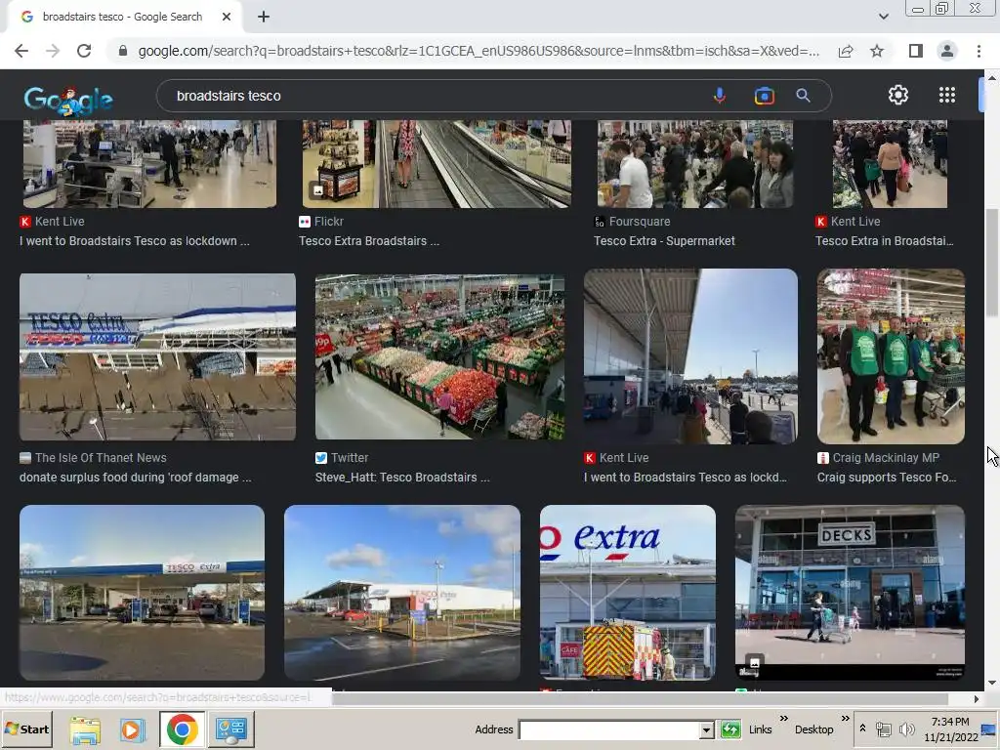Open the volume speaker tray icon

click(x=906, y=729)
